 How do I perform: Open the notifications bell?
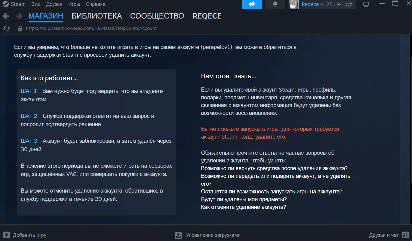point(274,4)
